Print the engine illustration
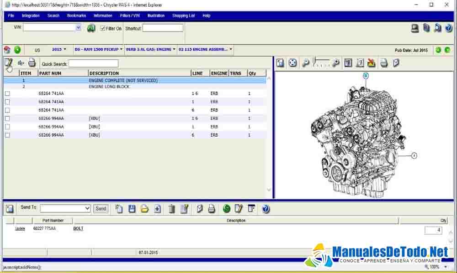 384,63
